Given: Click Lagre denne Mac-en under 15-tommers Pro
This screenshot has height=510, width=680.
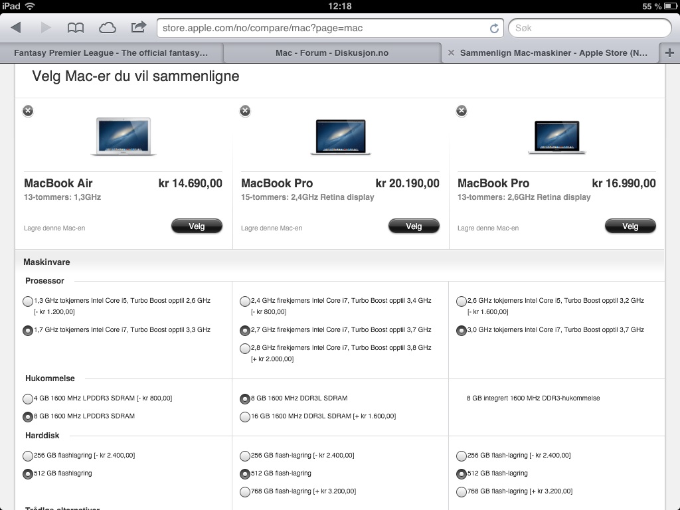Looking at the screenshot, I should [x=272, y=228].
